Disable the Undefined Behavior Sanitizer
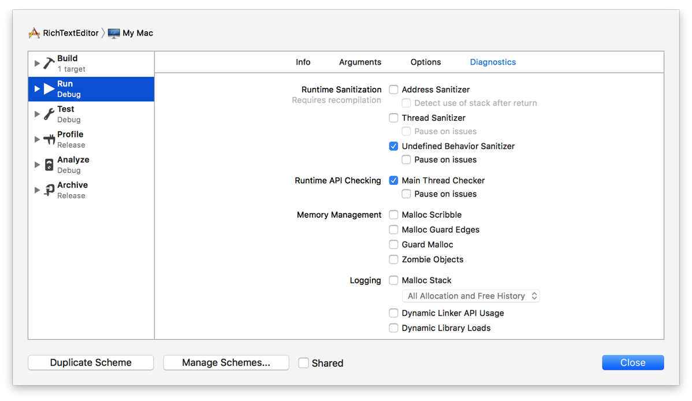The image size is (692, 401). [393, 146]
